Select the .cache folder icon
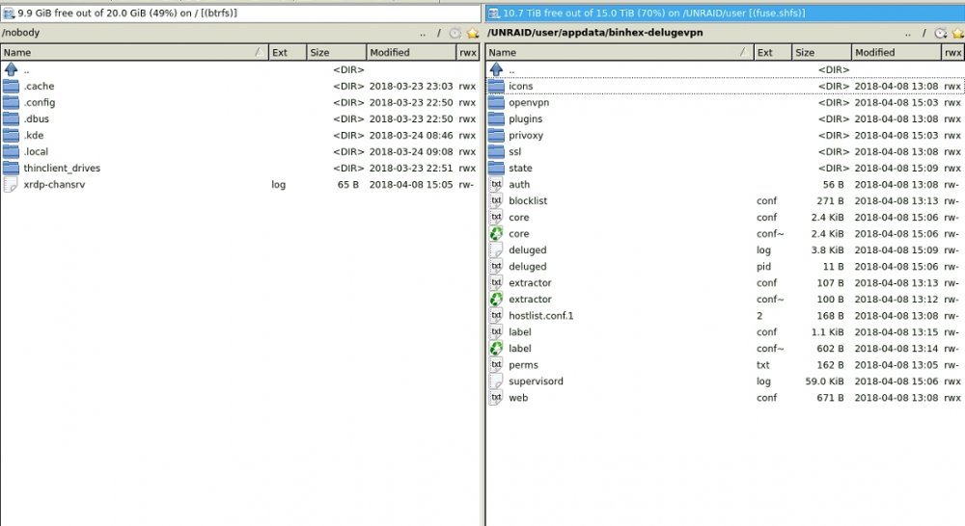965x526 pixels. point(11,86)
